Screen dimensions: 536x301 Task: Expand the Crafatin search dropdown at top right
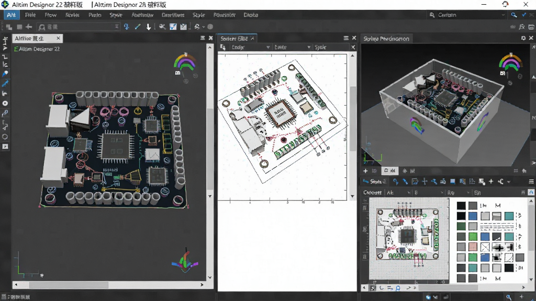(503, 15)
